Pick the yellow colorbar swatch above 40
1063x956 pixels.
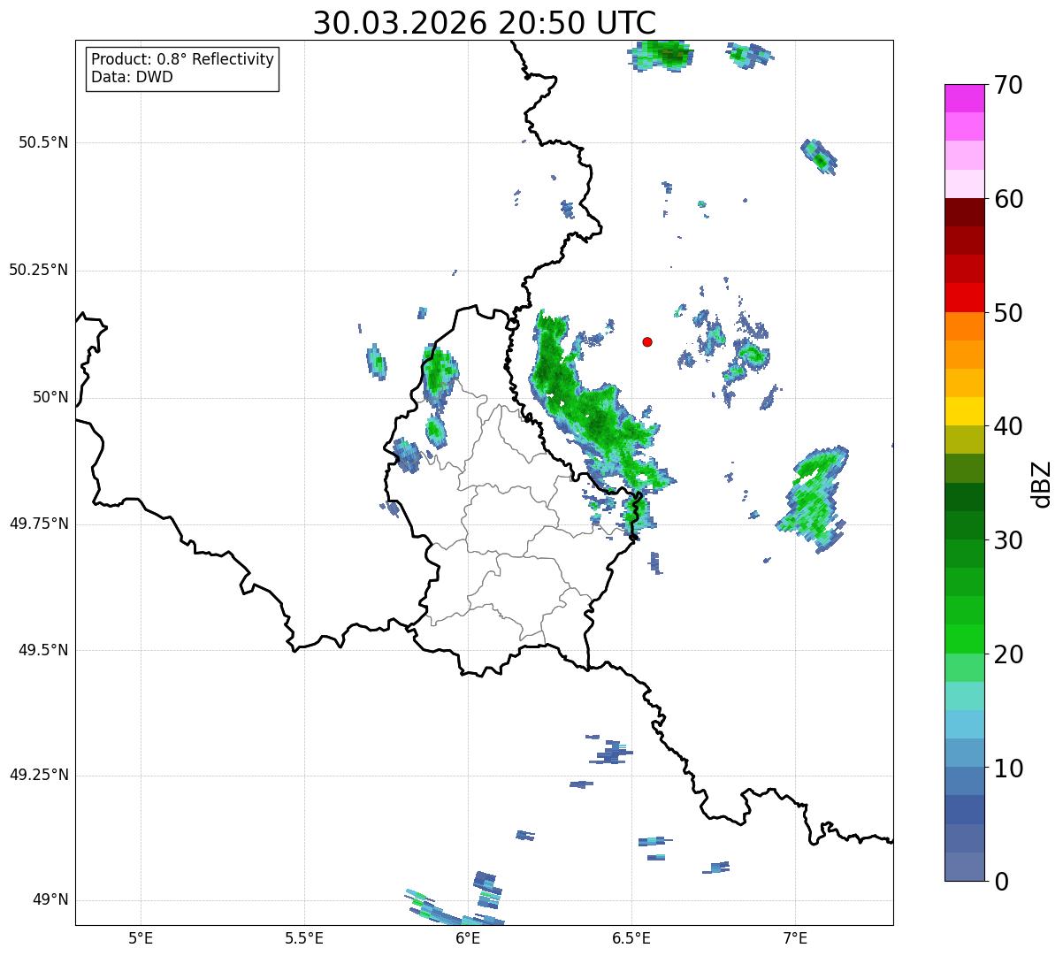(x=965, y=411)
